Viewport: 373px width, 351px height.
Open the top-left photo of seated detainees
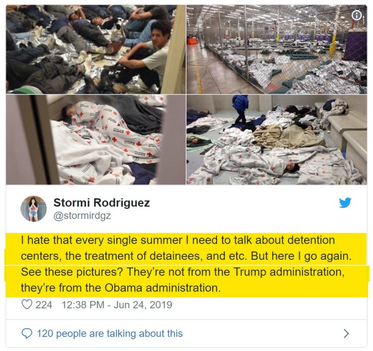96,50
